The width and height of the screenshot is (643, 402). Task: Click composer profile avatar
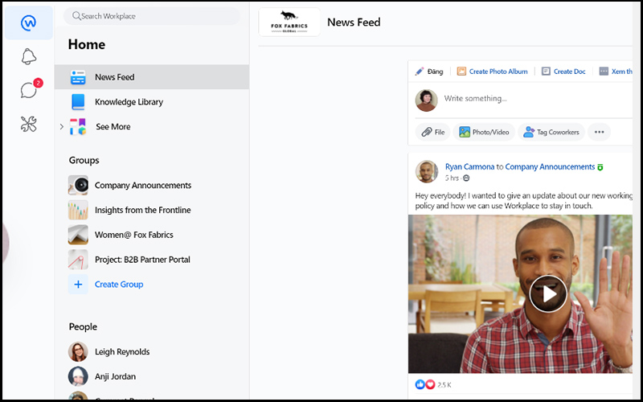427,100
